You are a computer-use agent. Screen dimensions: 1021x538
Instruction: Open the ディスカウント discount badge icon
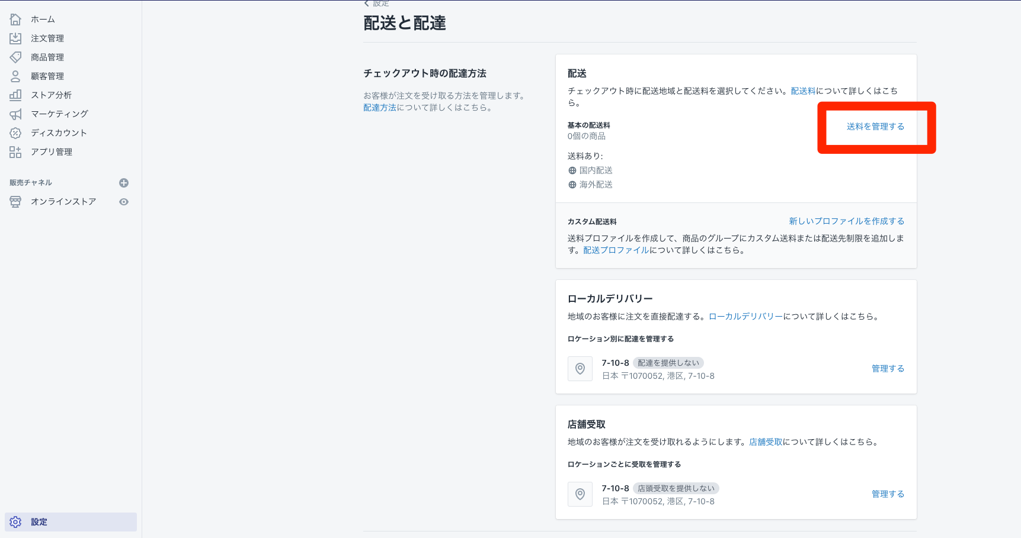[x=15, y=133]
